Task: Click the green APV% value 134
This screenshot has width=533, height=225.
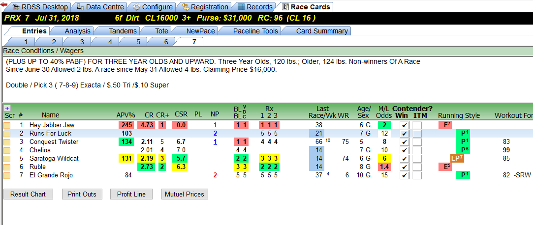Action: click(x=126, y=142)
